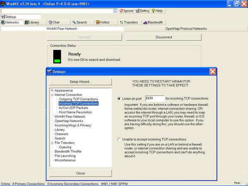
Task: Expand the Appearance tree node
Action: click(x=52, y=90)
